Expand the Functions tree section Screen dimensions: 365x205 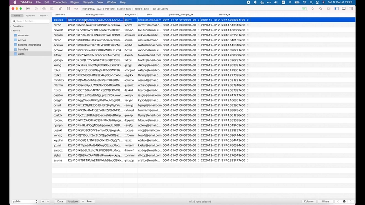11,26
